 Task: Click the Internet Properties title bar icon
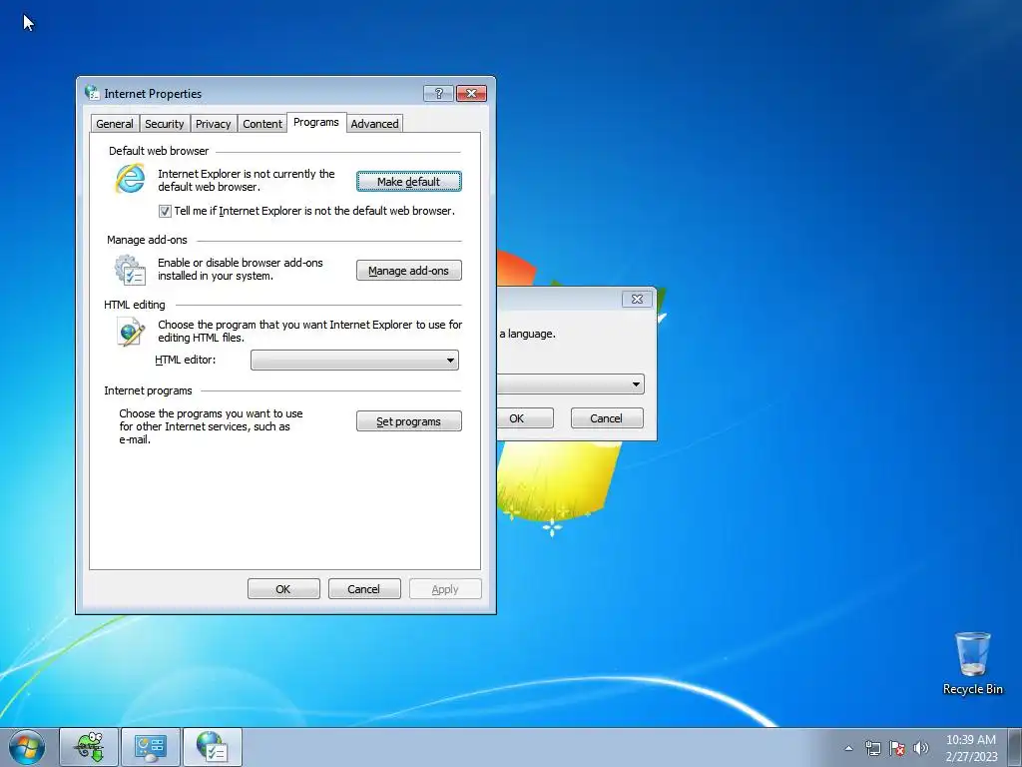point(92,93)
